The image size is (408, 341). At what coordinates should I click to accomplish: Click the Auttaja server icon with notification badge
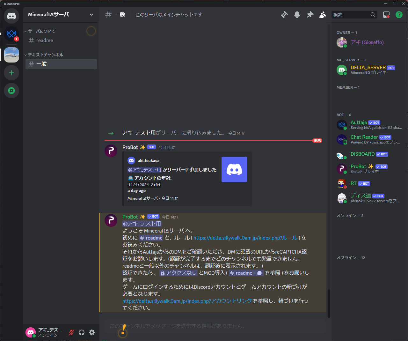[11, 35]
